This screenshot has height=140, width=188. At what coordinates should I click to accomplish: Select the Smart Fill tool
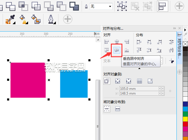click(36, 19)
